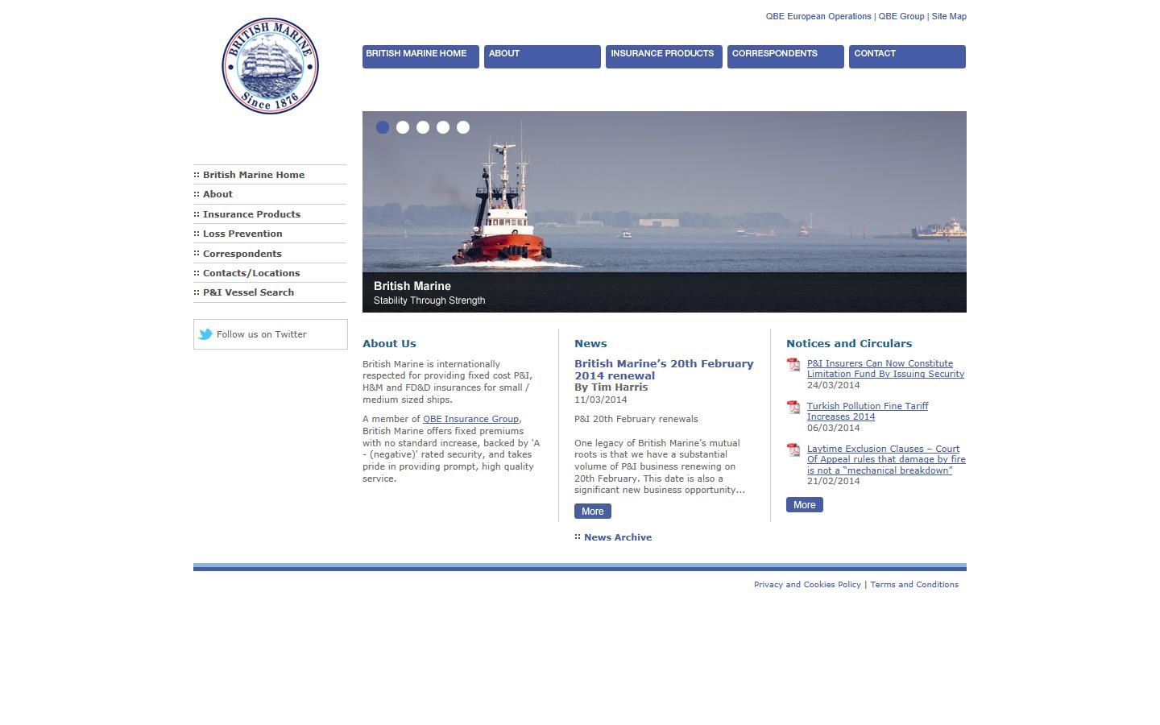The height and width of the screenshot is (725, 1160).
Task: Open the Contact tab
Action: click(907, 56)
